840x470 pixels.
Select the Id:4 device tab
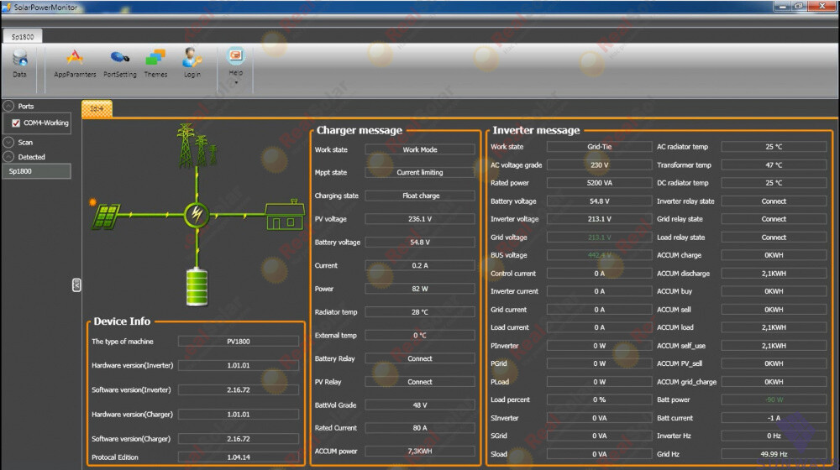(x=97, y=108)
